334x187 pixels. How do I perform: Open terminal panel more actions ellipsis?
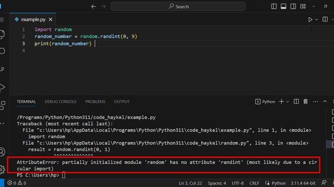(315, 102)
